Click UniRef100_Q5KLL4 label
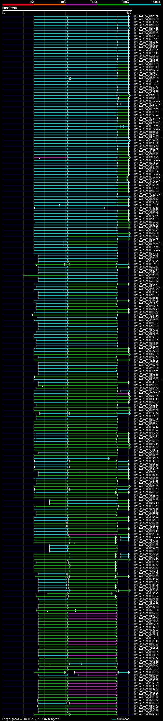This screenshot has height=721, width=163. point(146,284)
